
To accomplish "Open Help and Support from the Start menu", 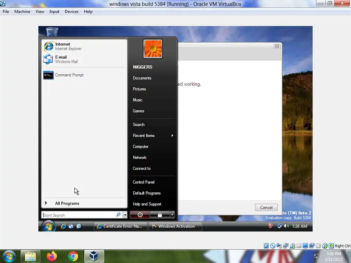I will click(147, 204).
